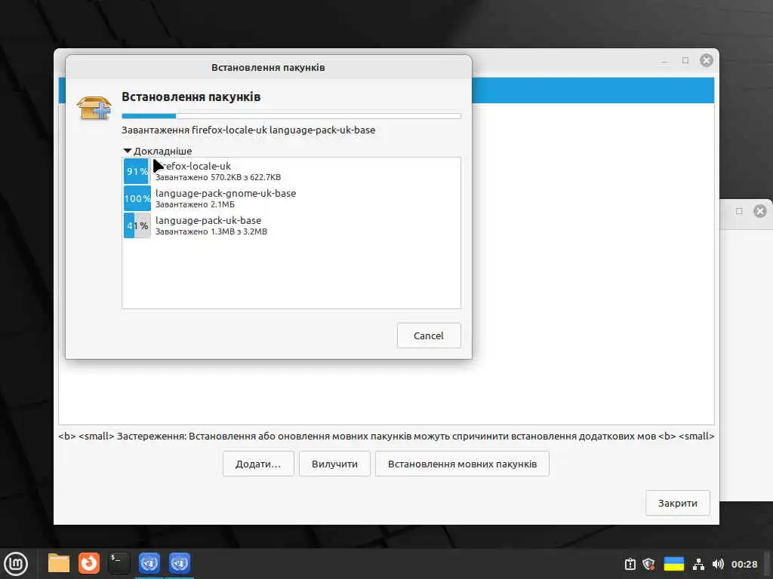Image resolution: width=773 pixels, height=579 pixels.
Task: Click the 'Завантажено 1.3МВ з 3.2МВ' text
Action: 211,231
